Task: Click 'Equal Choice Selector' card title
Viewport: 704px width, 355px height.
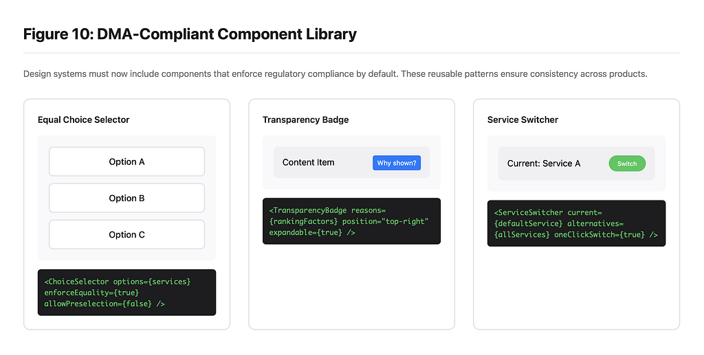Action: point(83,119)
